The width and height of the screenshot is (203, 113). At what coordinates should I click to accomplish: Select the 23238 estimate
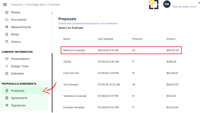[129, 61]
